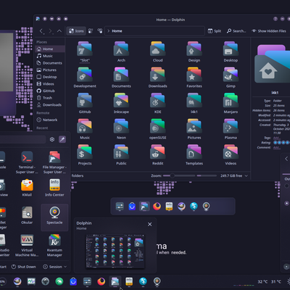Open the Reddit folder
This screenshot has width=290, height=290.
tap(157, 155)
